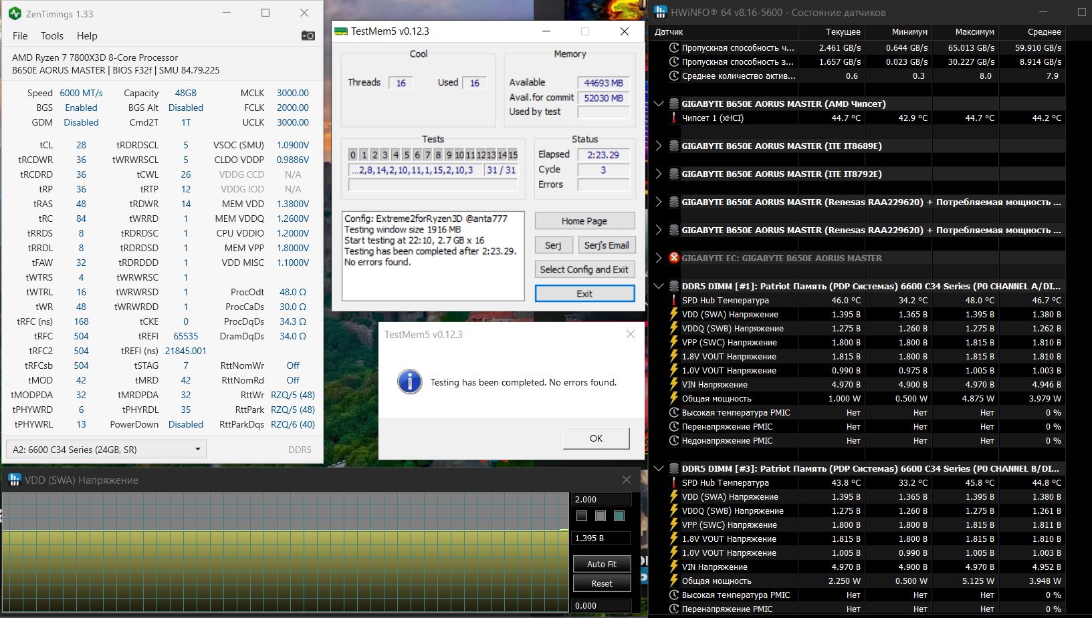1092x618 pixels.
Task: Click the clock icon of Пропускная способность ч... row
Action: (674, 47)
